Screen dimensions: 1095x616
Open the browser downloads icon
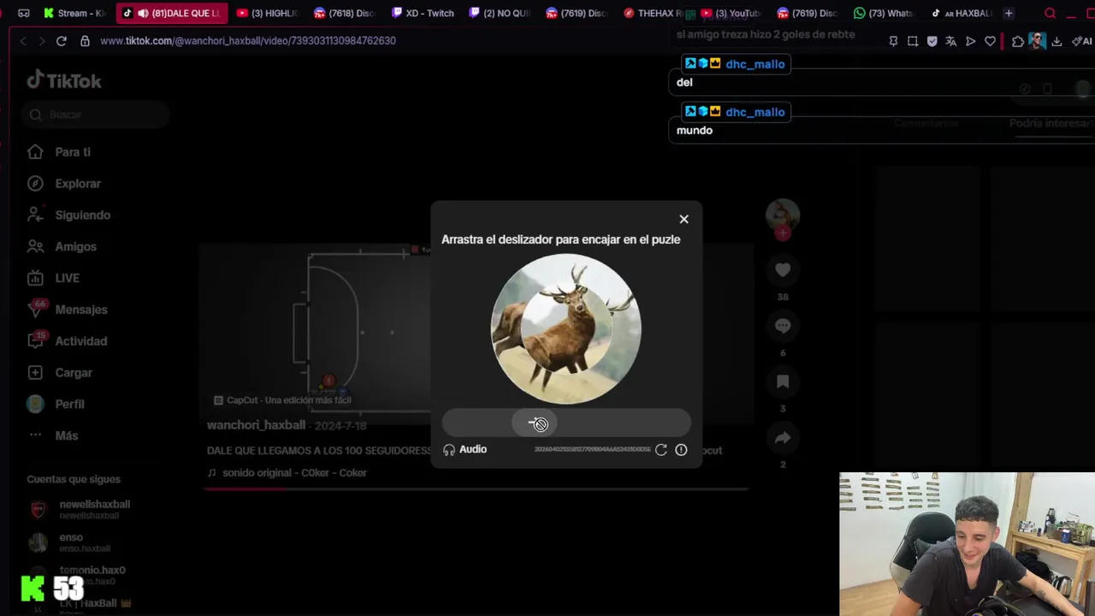(1057, 41)
